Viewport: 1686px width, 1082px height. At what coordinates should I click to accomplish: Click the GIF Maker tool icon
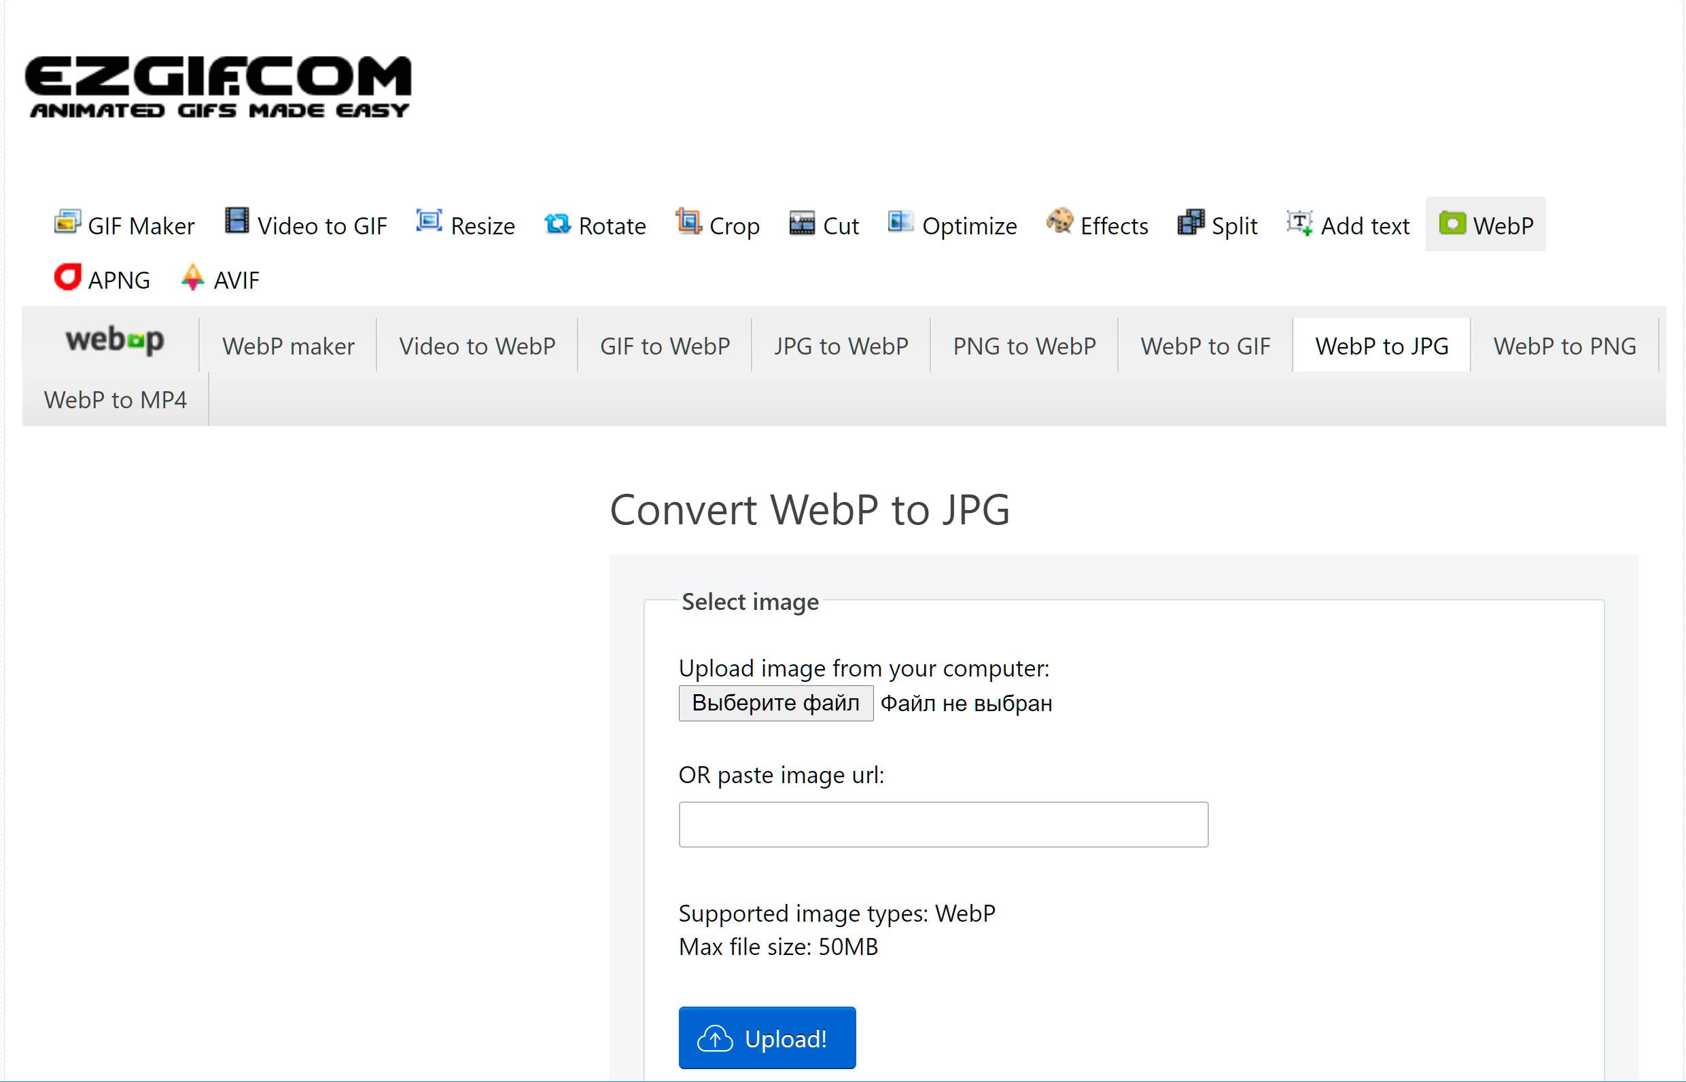[x=67, y=223]
